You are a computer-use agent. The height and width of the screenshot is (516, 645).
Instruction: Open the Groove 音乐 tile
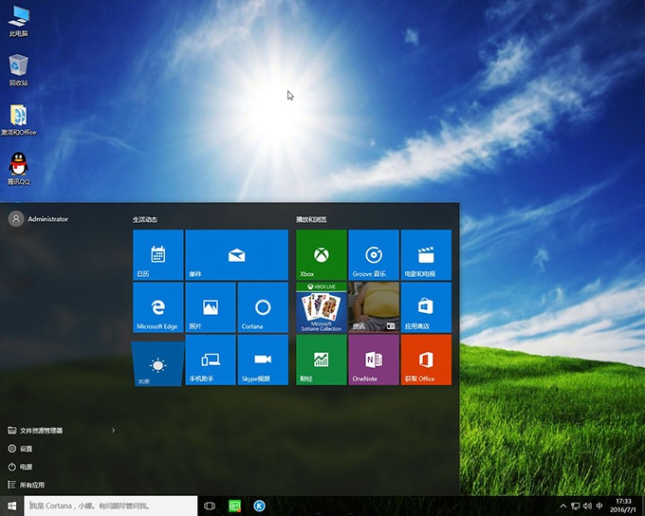point(374,255)
